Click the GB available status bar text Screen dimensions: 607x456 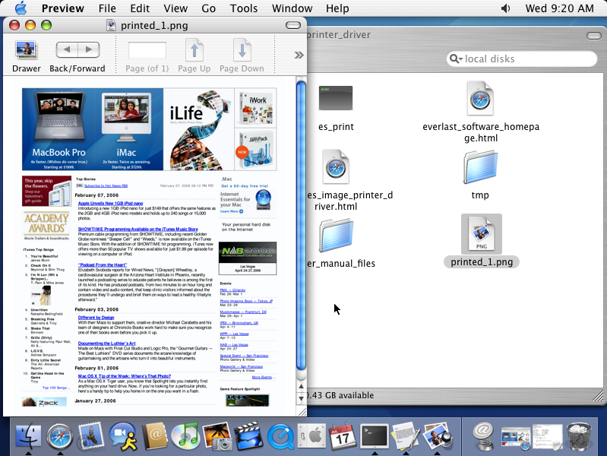[340, 395]
